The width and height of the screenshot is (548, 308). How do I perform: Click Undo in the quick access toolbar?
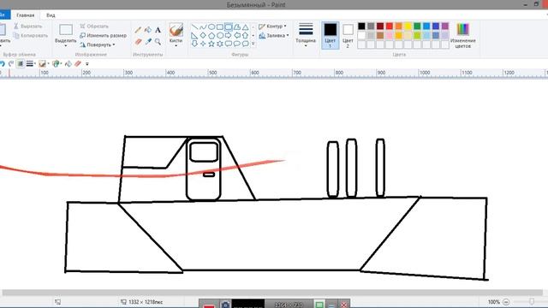pos(2,63)
